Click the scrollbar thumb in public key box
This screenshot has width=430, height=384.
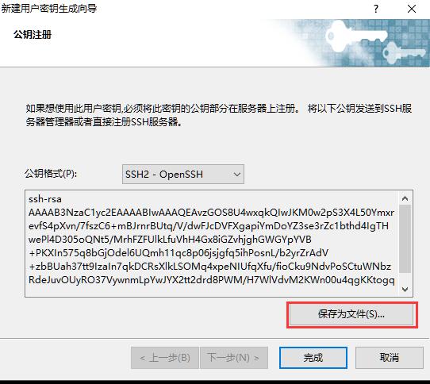(405, 239)
